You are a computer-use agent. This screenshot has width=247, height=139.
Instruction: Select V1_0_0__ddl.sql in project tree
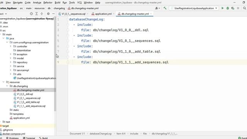pyautogui.click(x=25, y=94)
